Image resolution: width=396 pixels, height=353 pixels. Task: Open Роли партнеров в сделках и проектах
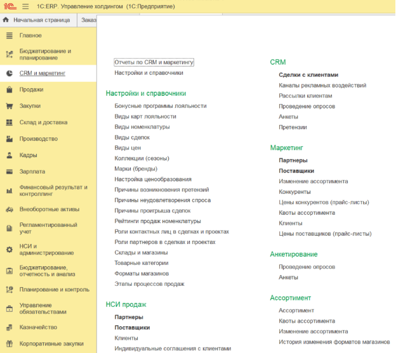point(164,242)
